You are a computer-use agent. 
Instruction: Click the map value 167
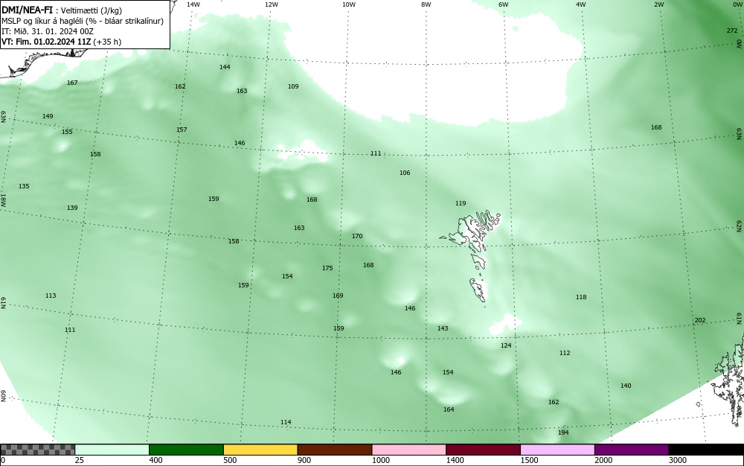point(72,83)
